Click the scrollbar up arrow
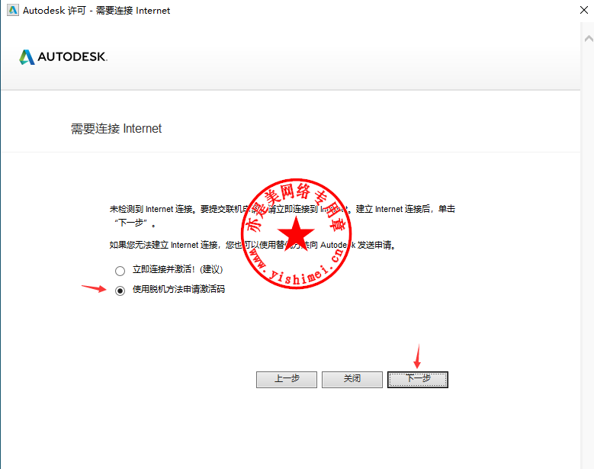The image size is (594, 469). (x=589, y=39)
